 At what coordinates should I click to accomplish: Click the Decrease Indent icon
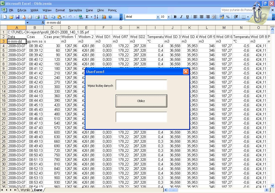[236, 17]
